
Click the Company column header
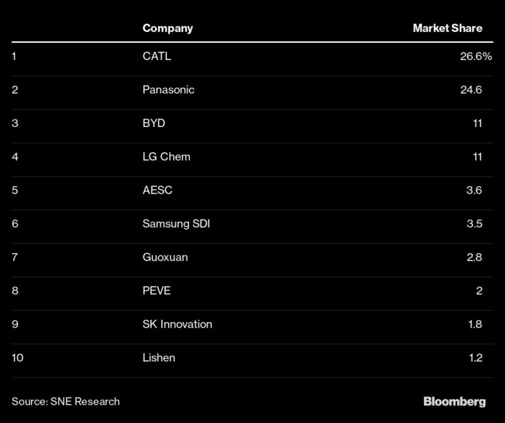(x=167, y=29)
